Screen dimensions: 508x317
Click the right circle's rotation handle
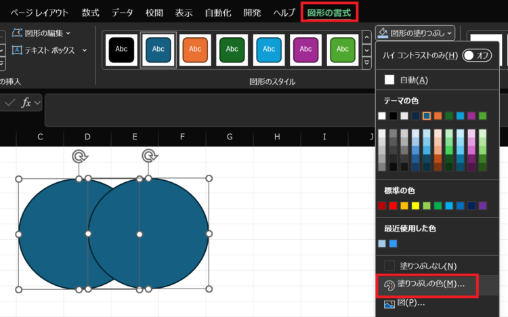click(149, 156)
